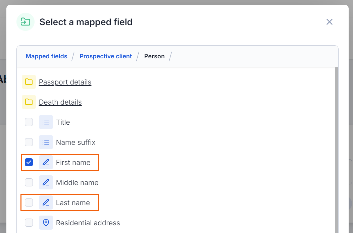Enable the Middle name checkbox

(x=29, y=182)
